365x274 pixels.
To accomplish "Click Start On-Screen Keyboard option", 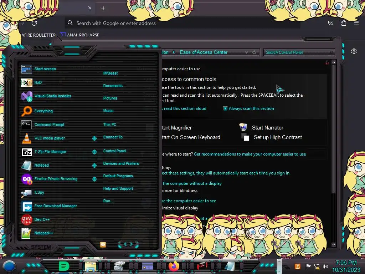I will tap(191, 137).
